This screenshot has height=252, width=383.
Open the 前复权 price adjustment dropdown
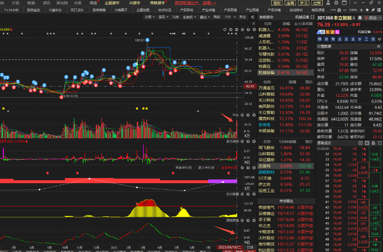click(x=189, y=17)
